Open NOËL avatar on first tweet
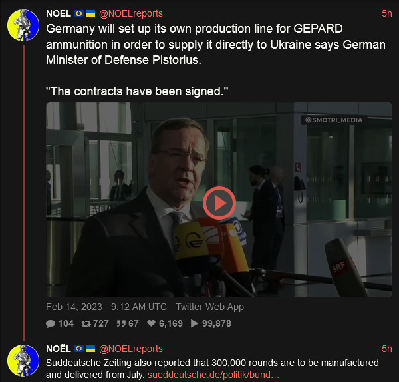The width and height of the screenshot is (399, 382). 23,25
